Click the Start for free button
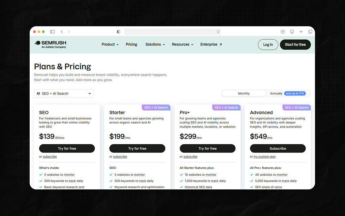 pos(295,45)
